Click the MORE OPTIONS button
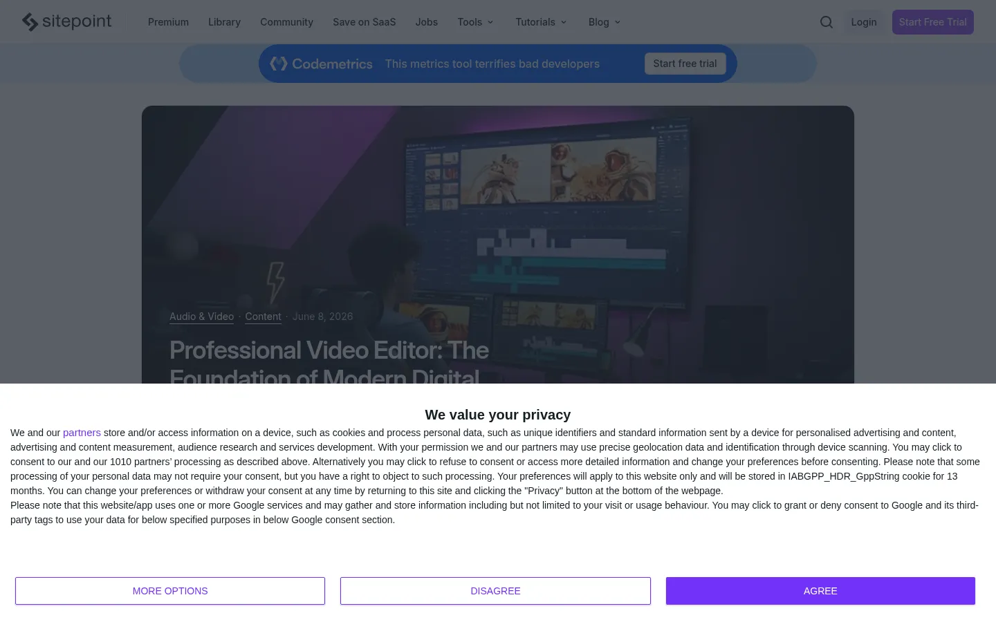996x622 pixels. tap(170, 591)
